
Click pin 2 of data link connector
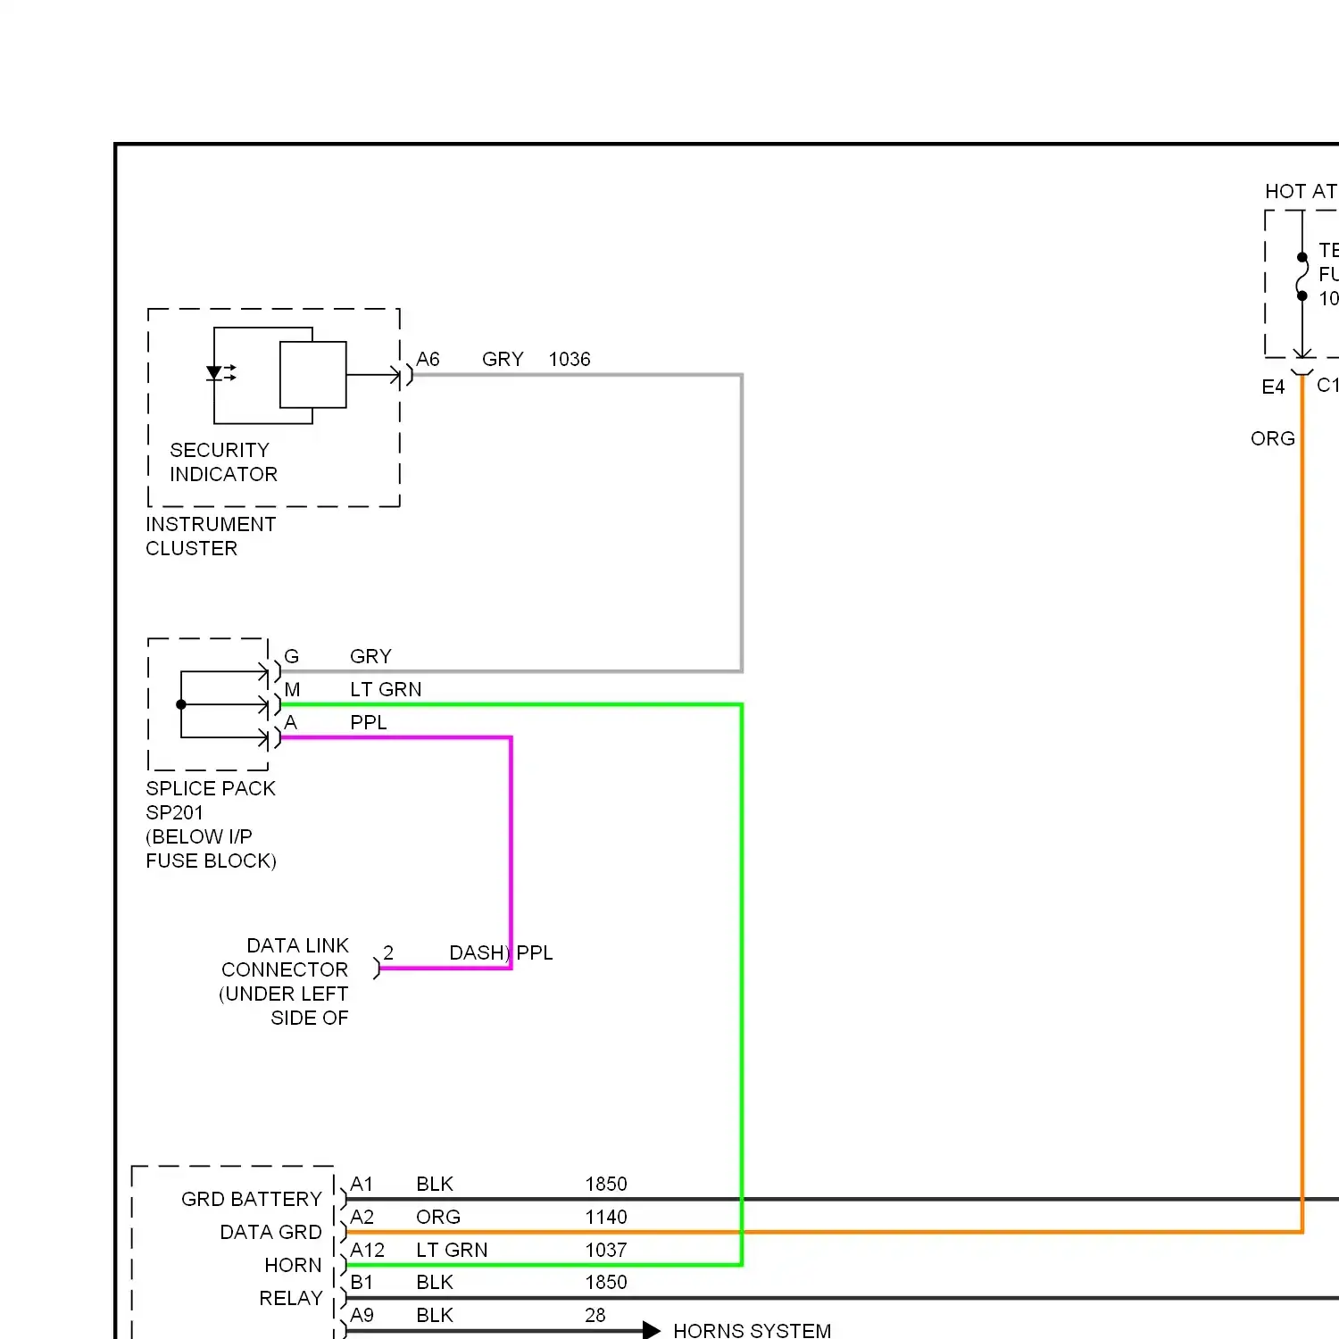point(388,952)
